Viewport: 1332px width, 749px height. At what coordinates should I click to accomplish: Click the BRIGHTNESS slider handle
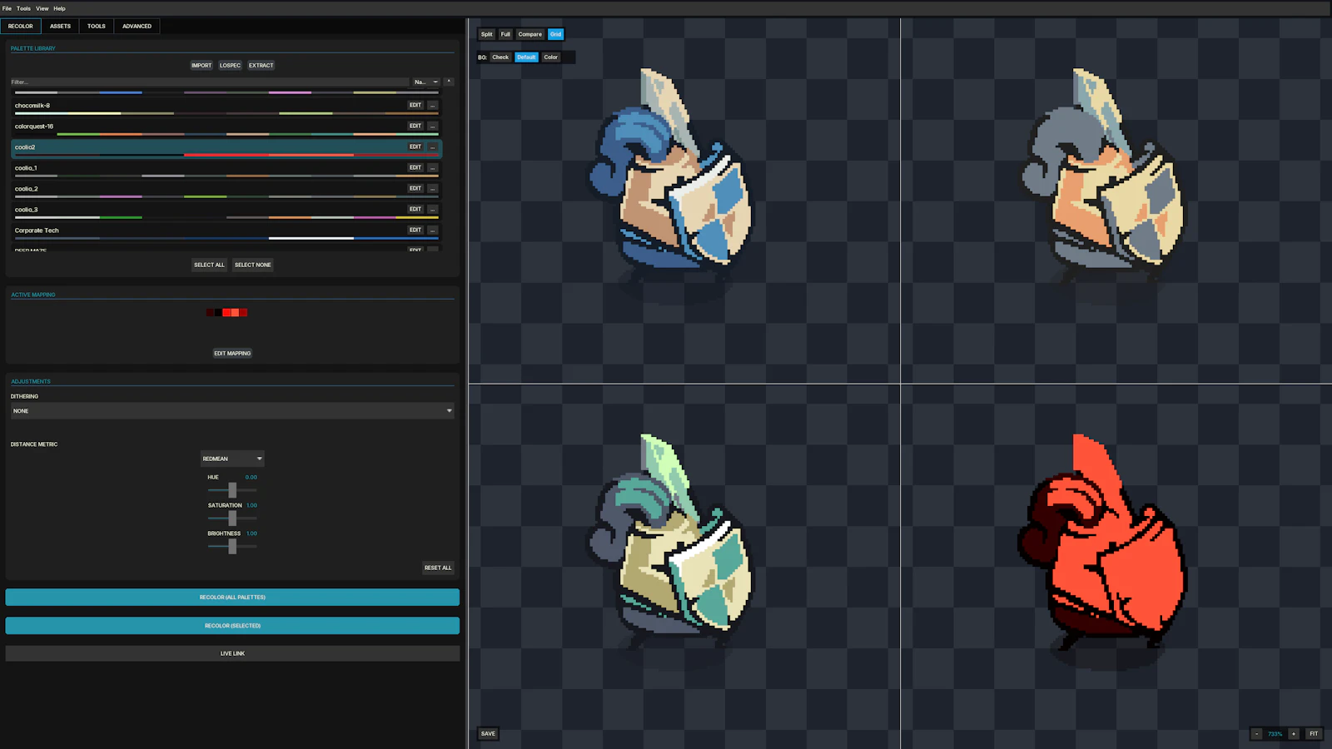click(x=232, y=547)
